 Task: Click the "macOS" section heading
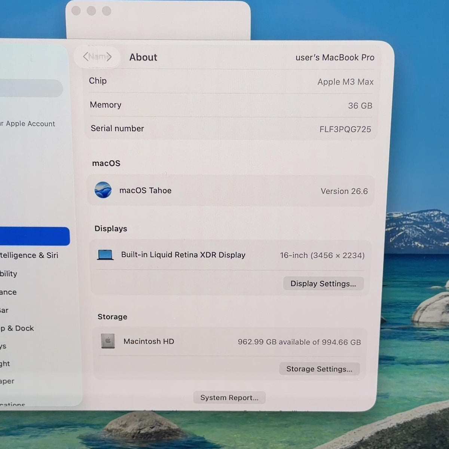click(x=106, y=163)
